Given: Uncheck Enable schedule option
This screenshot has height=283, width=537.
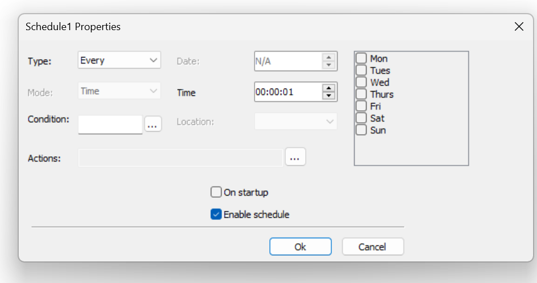Looking at the screenshot, I should pos(216,214).
